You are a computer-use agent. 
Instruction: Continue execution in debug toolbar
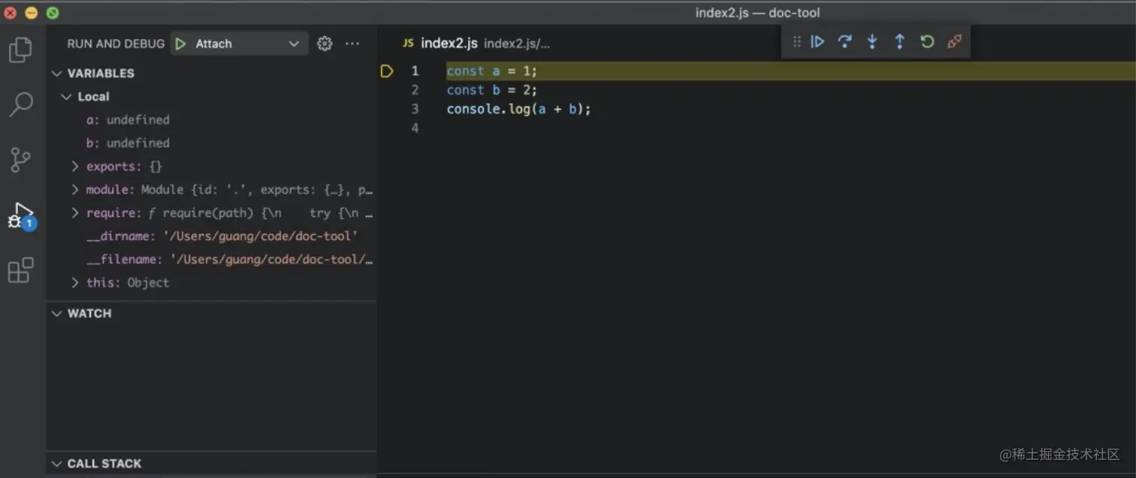click(x=817, y=42)
